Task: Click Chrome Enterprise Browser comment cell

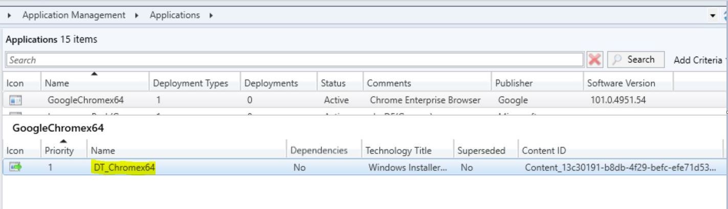Action: point(425,100)
